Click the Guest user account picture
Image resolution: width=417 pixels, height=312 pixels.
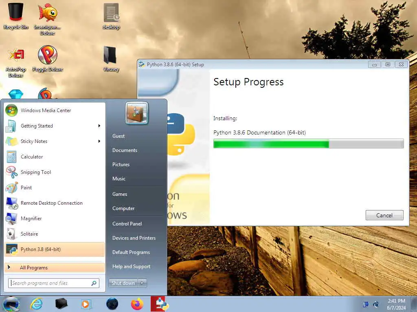pos(137,113)
